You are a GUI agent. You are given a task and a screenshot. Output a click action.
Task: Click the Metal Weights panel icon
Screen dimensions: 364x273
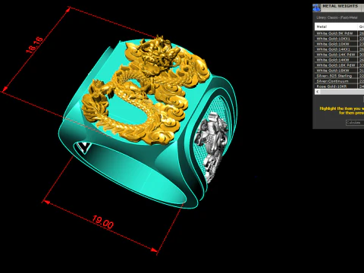[x=316, y=8]
